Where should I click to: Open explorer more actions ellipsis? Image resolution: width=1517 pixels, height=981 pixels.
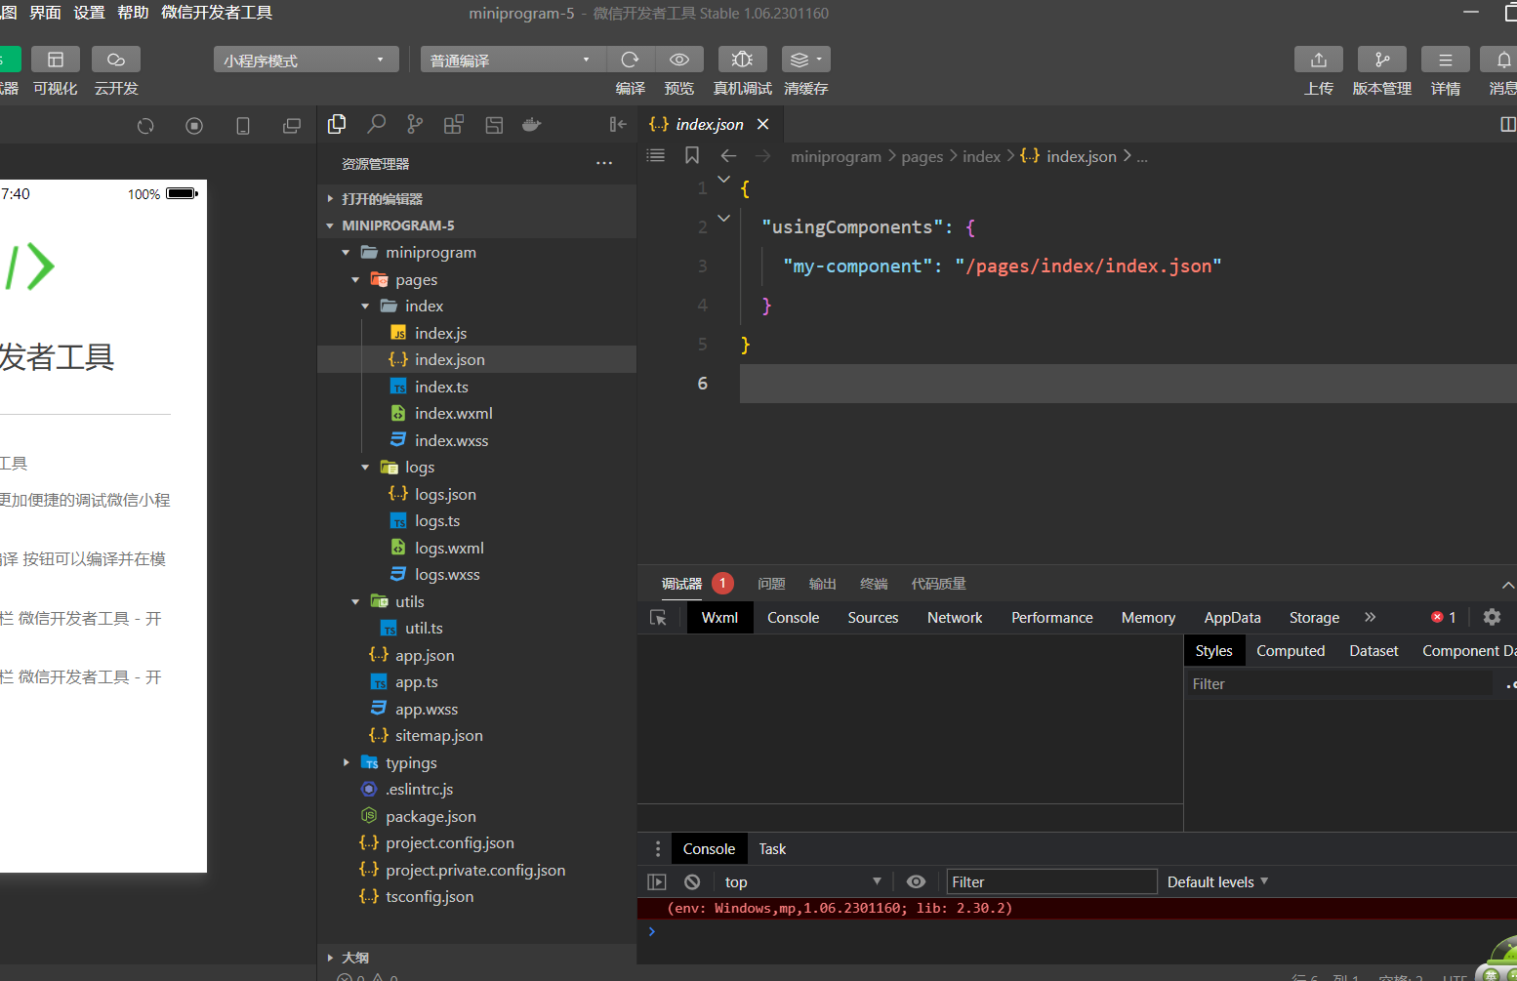pyautogui.click(x=604, y=164)
